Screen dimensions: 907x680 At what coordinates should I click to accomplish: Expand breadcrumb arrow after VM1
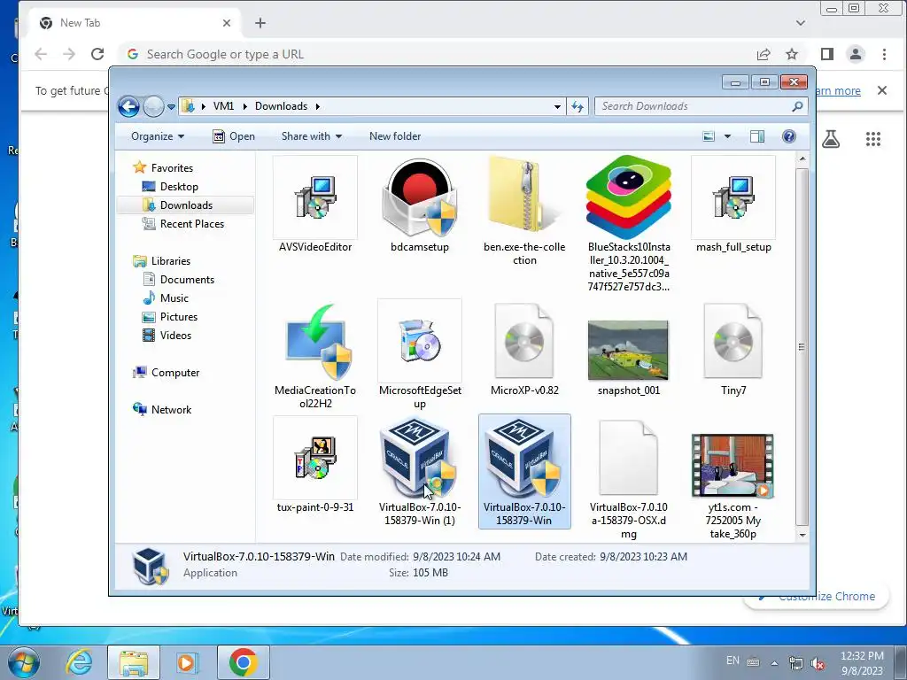click(x=244, y=106)
